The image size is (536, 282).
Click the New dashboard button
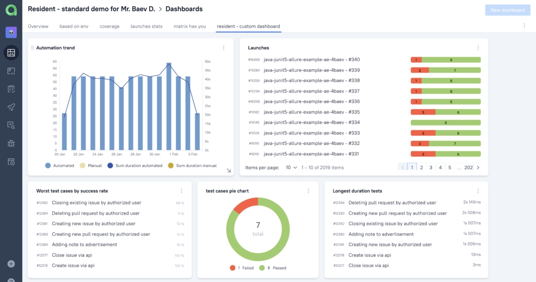(507, 10)
